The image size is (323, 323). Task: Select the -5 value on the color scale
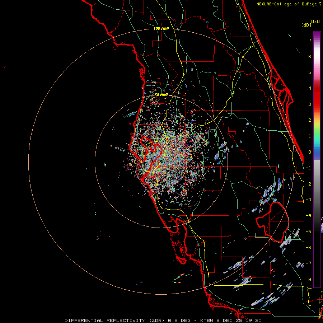(x=308, y=232)
